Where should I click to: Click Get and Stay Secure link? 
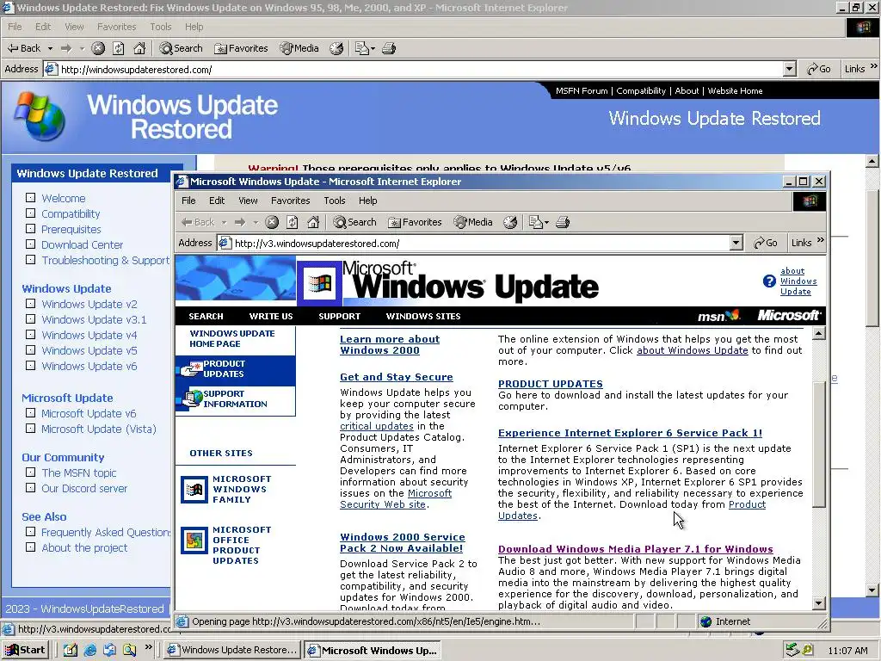396,377
